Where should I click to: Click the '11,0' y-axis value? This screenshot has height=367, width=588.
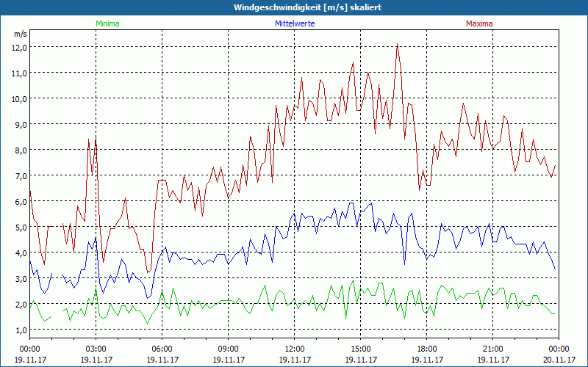(19, 73)
